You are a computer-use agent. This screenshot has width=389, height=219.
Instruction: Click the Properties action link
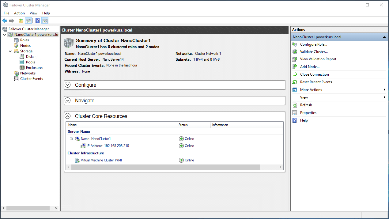308,113
